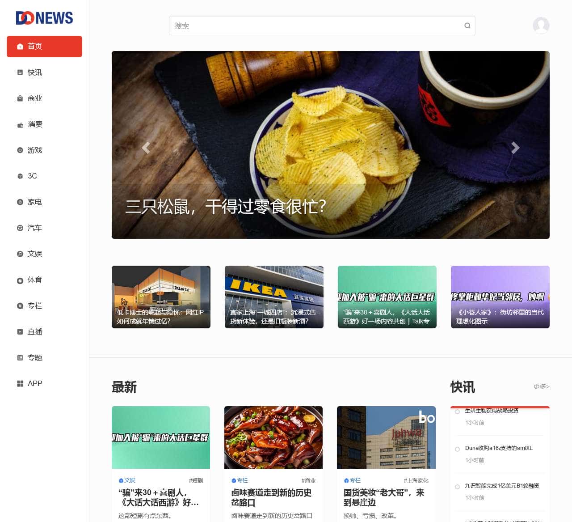572x522 pixels.
Task: Open Dune收购a16z支持的smlXL news flash
Action: 499,448
